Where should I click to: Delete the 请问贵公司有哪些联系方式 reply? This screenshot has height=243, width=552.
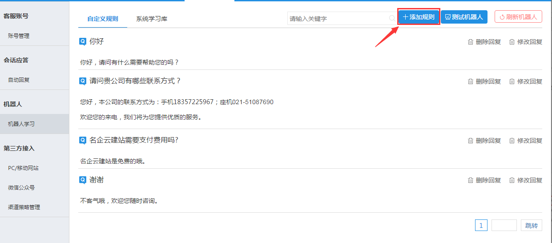pos(484,81)
